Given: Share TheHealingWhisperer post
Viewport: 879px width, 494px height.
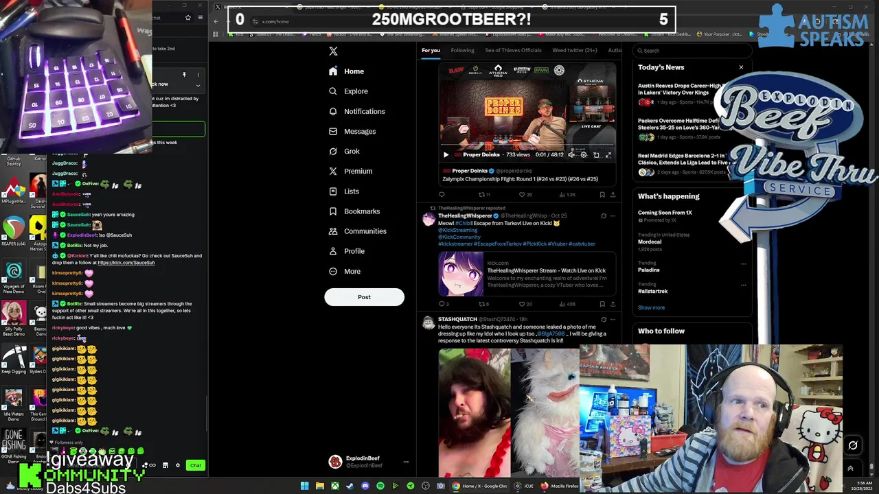Looking at the screenshot, I should (613, 304).
